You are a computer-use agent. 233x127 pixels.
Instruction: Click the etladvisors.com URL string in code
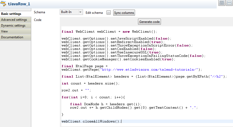click(x=149, y=70)
